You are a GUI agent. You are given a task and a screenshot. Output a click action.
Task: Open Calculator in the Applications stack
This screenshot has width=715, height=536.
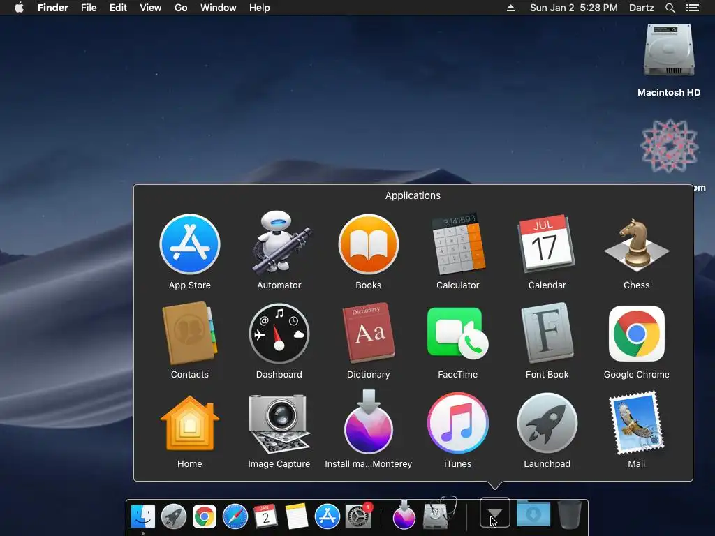point(458,244)
